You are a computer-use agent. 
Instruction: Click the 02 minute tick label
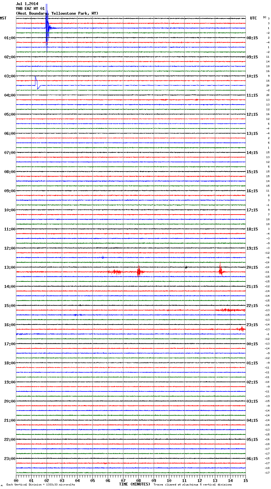(47, 480)
